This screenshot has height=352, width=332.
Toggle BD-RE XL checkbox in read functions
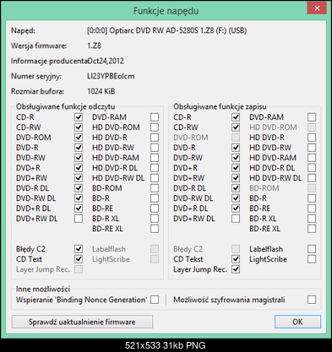tap(155, 229)
